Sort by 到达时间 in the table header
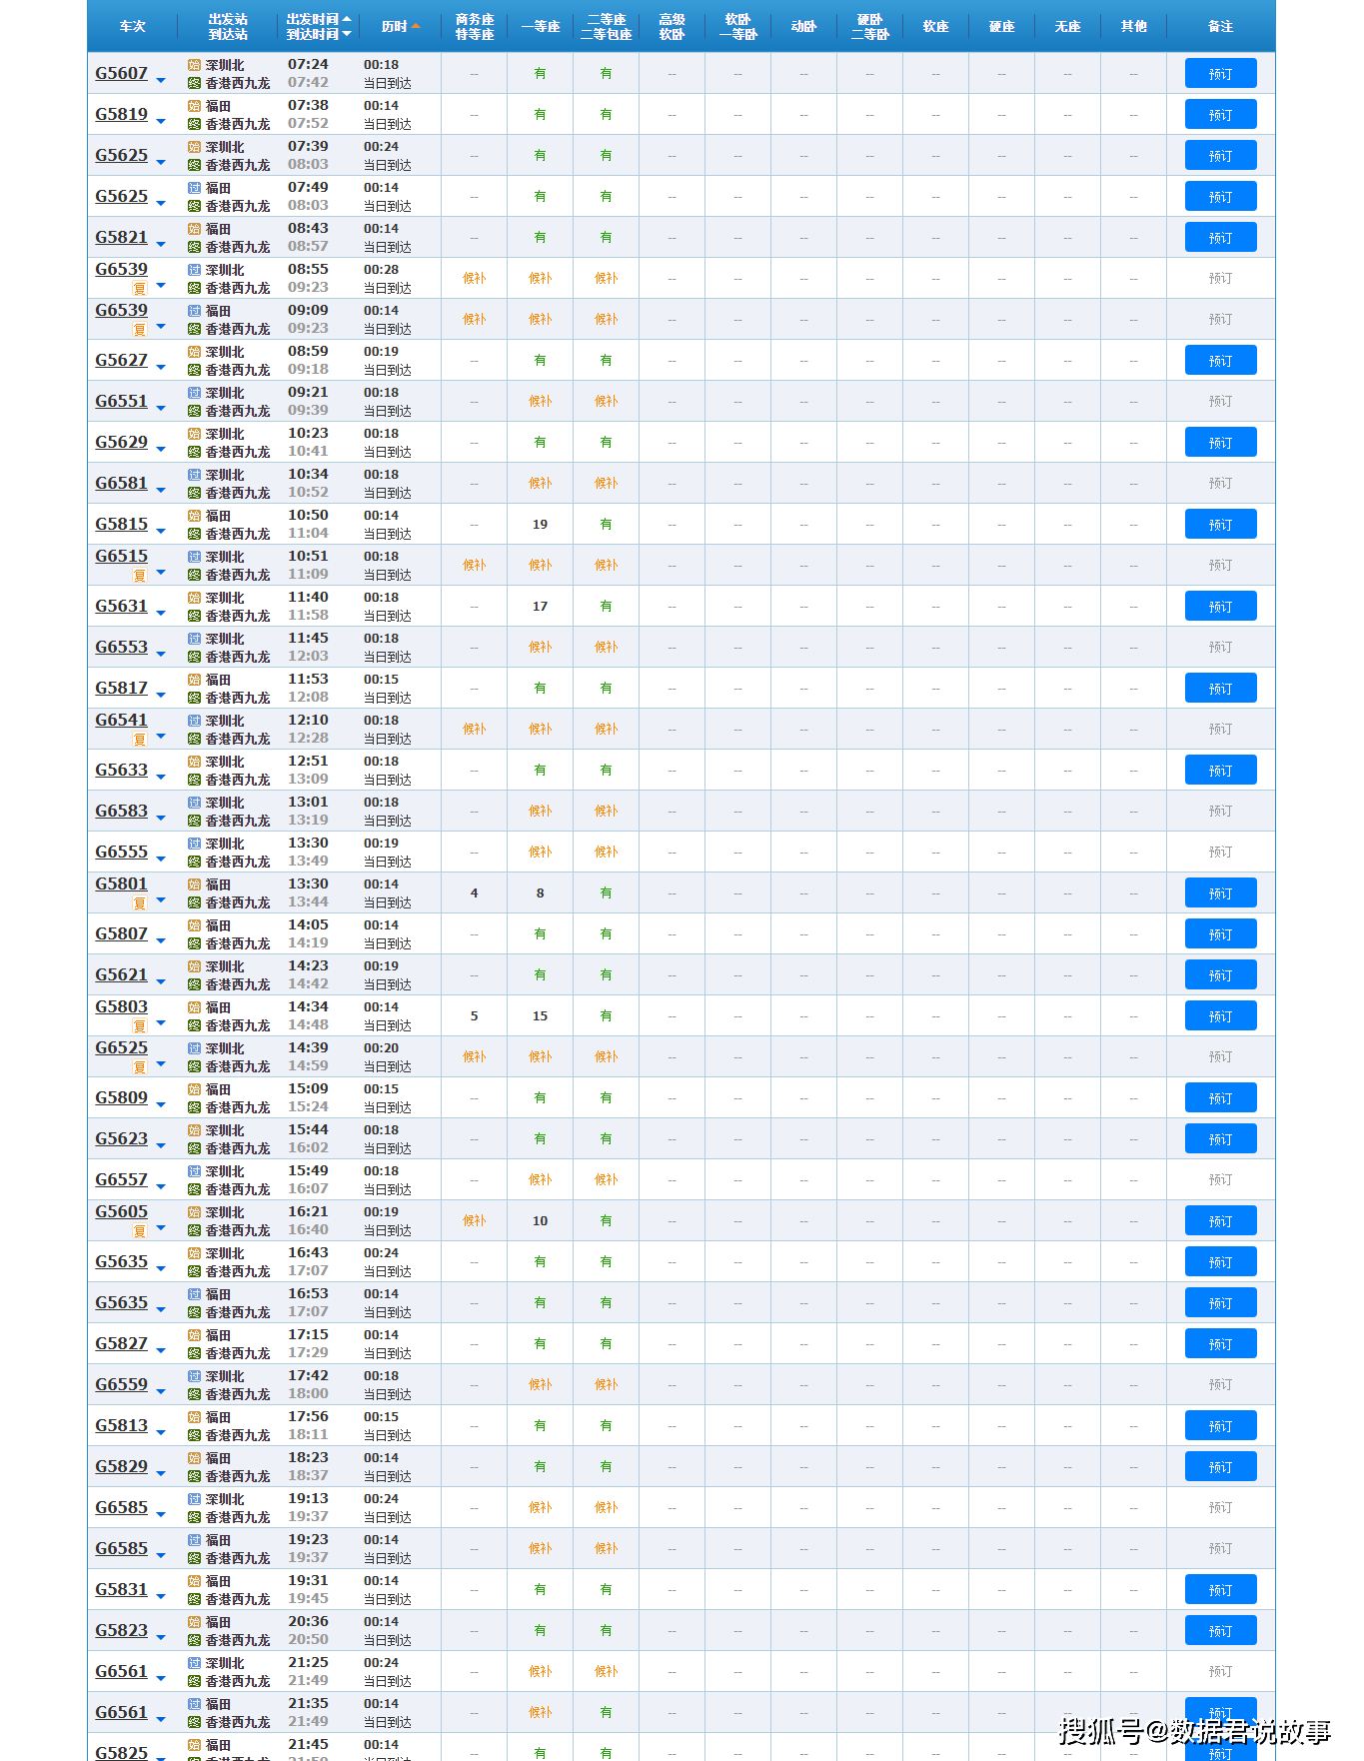The image size is (1364, 1761). pos(319,34)
